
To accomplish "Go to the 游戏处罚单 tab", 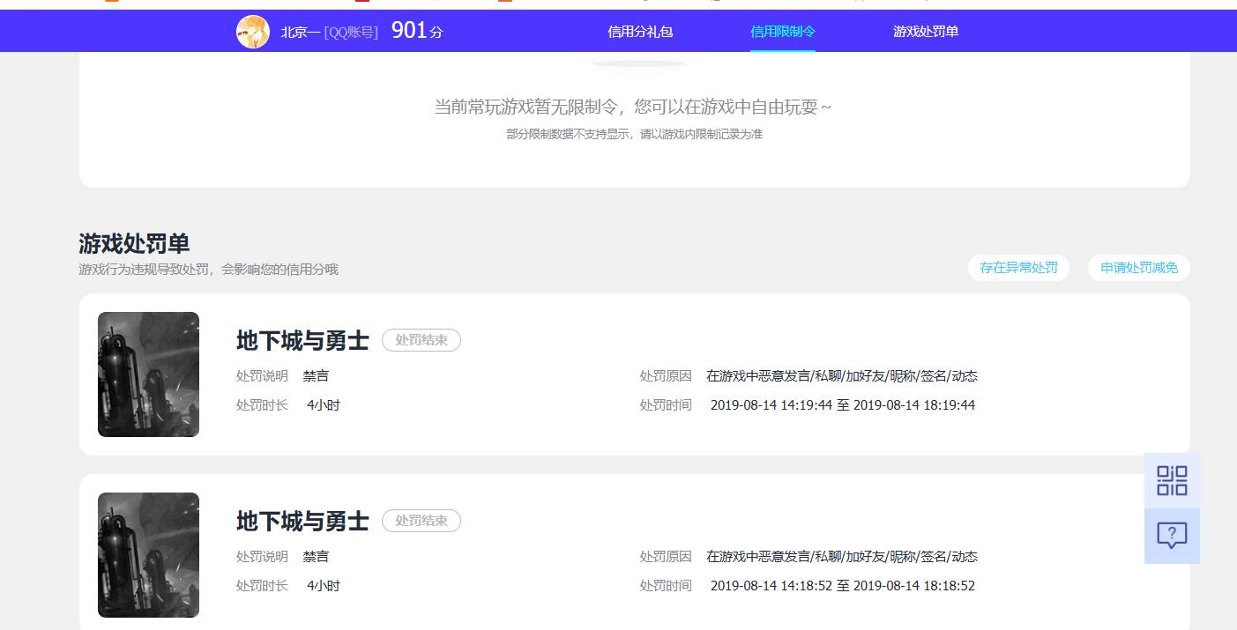I will tap(926, 32).
